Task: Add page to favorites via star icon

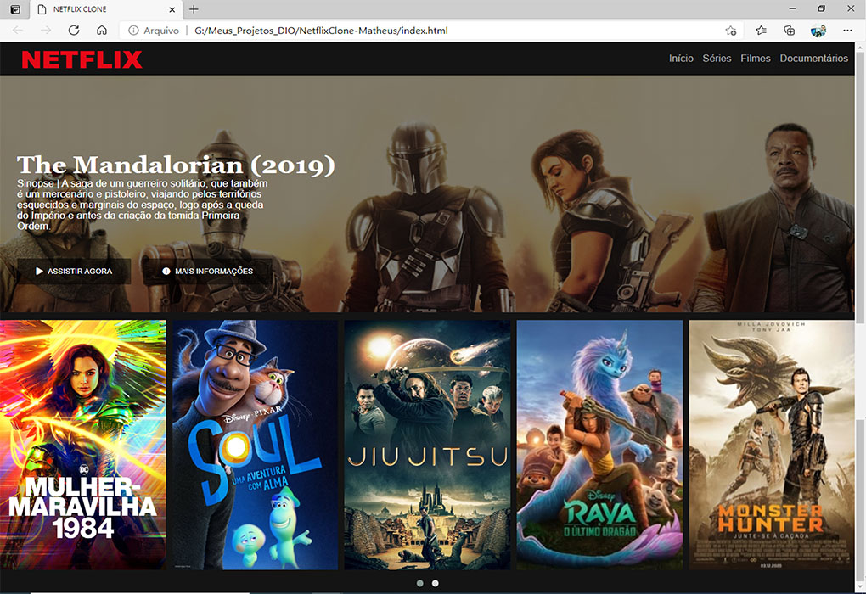Action: (x=730, y=30)
